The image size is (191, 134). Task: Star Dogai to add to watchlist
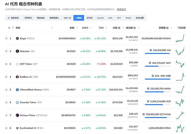click(x=6, y=39)
